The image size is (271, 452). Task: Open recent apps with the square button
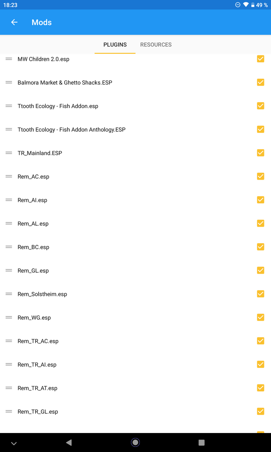[201, 442]
